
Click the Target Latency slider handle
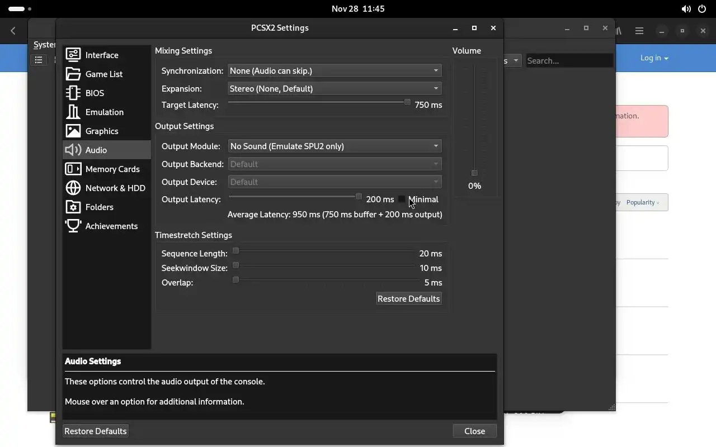click(x=407, y=102)
